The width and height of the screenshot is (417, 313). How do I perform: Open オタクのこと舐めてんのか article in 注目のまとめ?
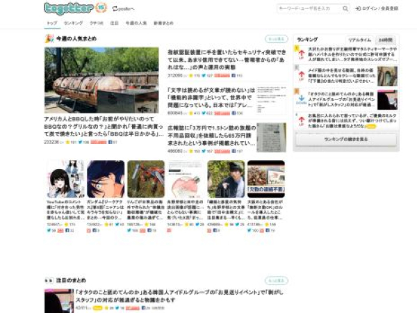tap(180, 296)
